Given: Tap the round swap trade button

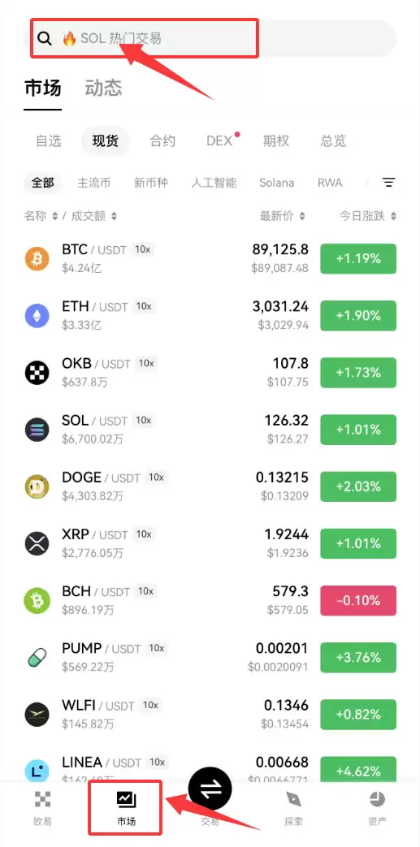Looking at the screenshot, I should coord(210,789).
